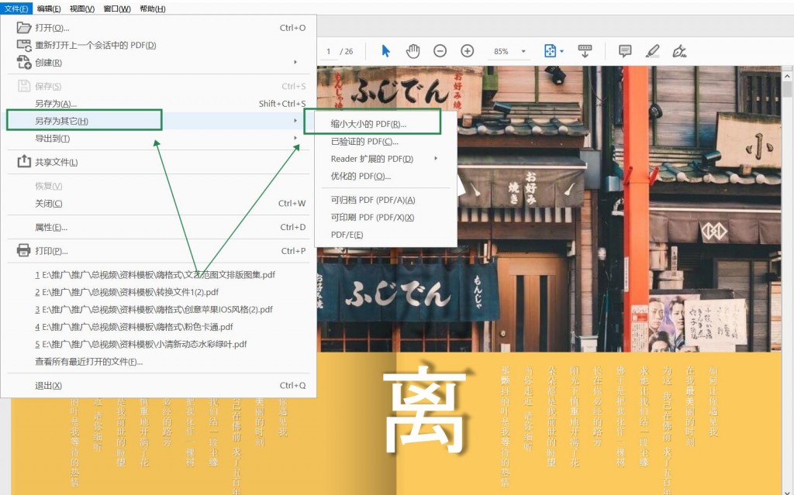794x495 pixels.
Task: Open recent file 创意苹果IOS风格(2).pdf
Action: [x=158, y=309]
